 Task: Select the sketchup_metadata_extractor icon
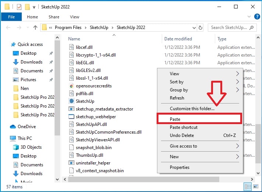pyautogui.click(x=71, y=109)
